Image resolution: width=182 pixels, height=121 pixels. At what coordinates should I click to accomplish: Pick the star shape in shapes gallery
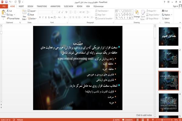130,18
